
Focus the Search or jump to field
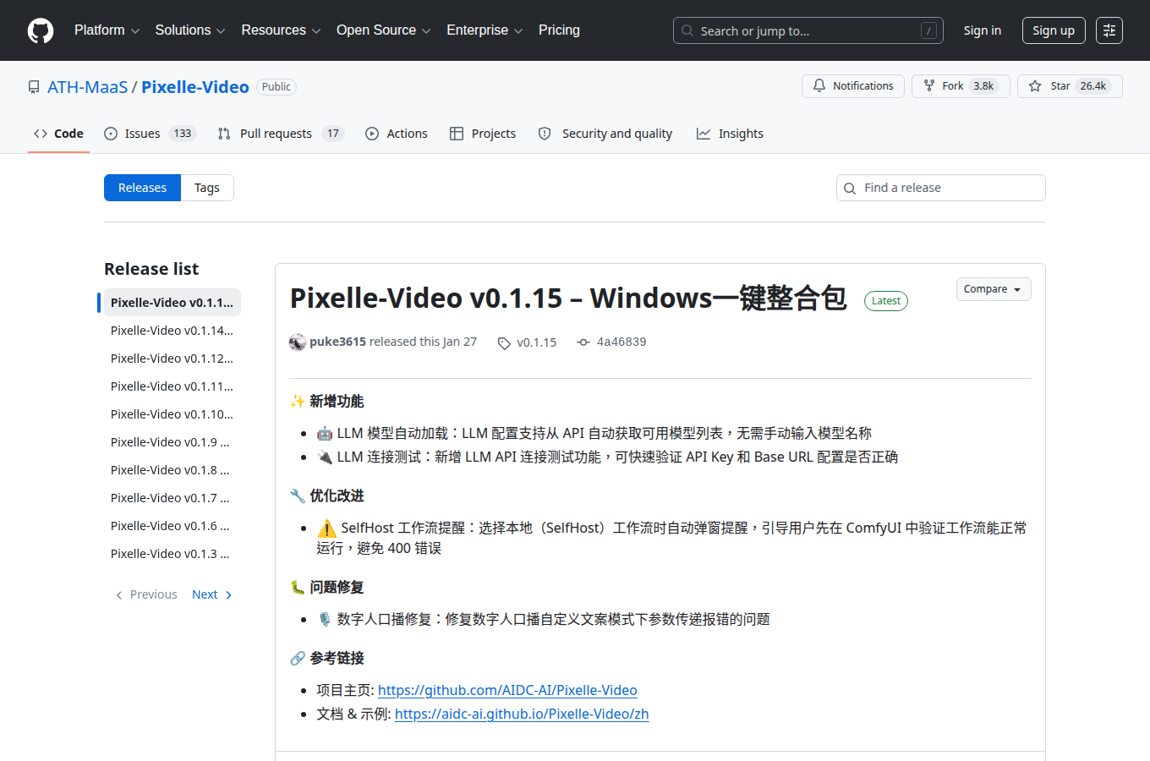(x=808, y=30)
